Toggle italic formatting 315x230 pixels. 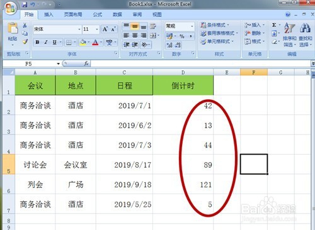click(x=46, y=42)
